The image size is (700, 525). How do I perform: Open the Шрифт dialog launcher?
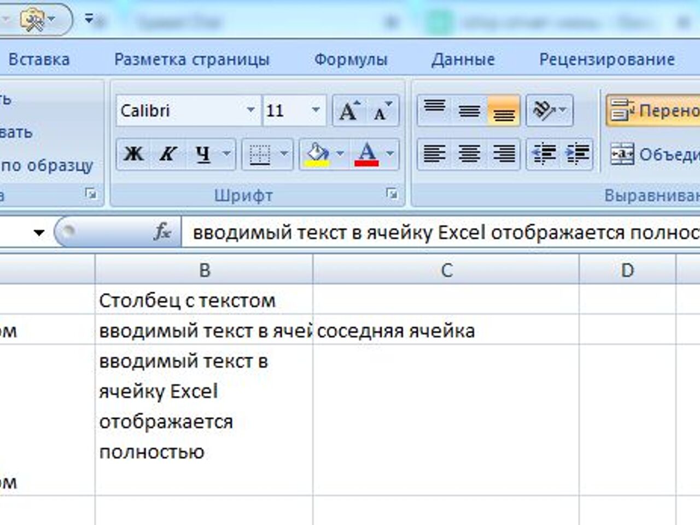[391, 194]
